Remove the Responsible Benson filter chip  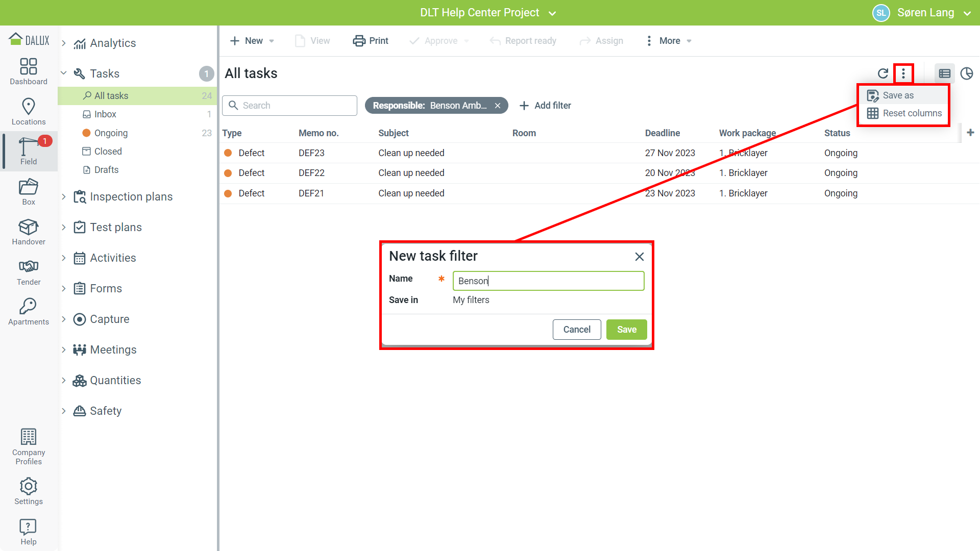498,106
